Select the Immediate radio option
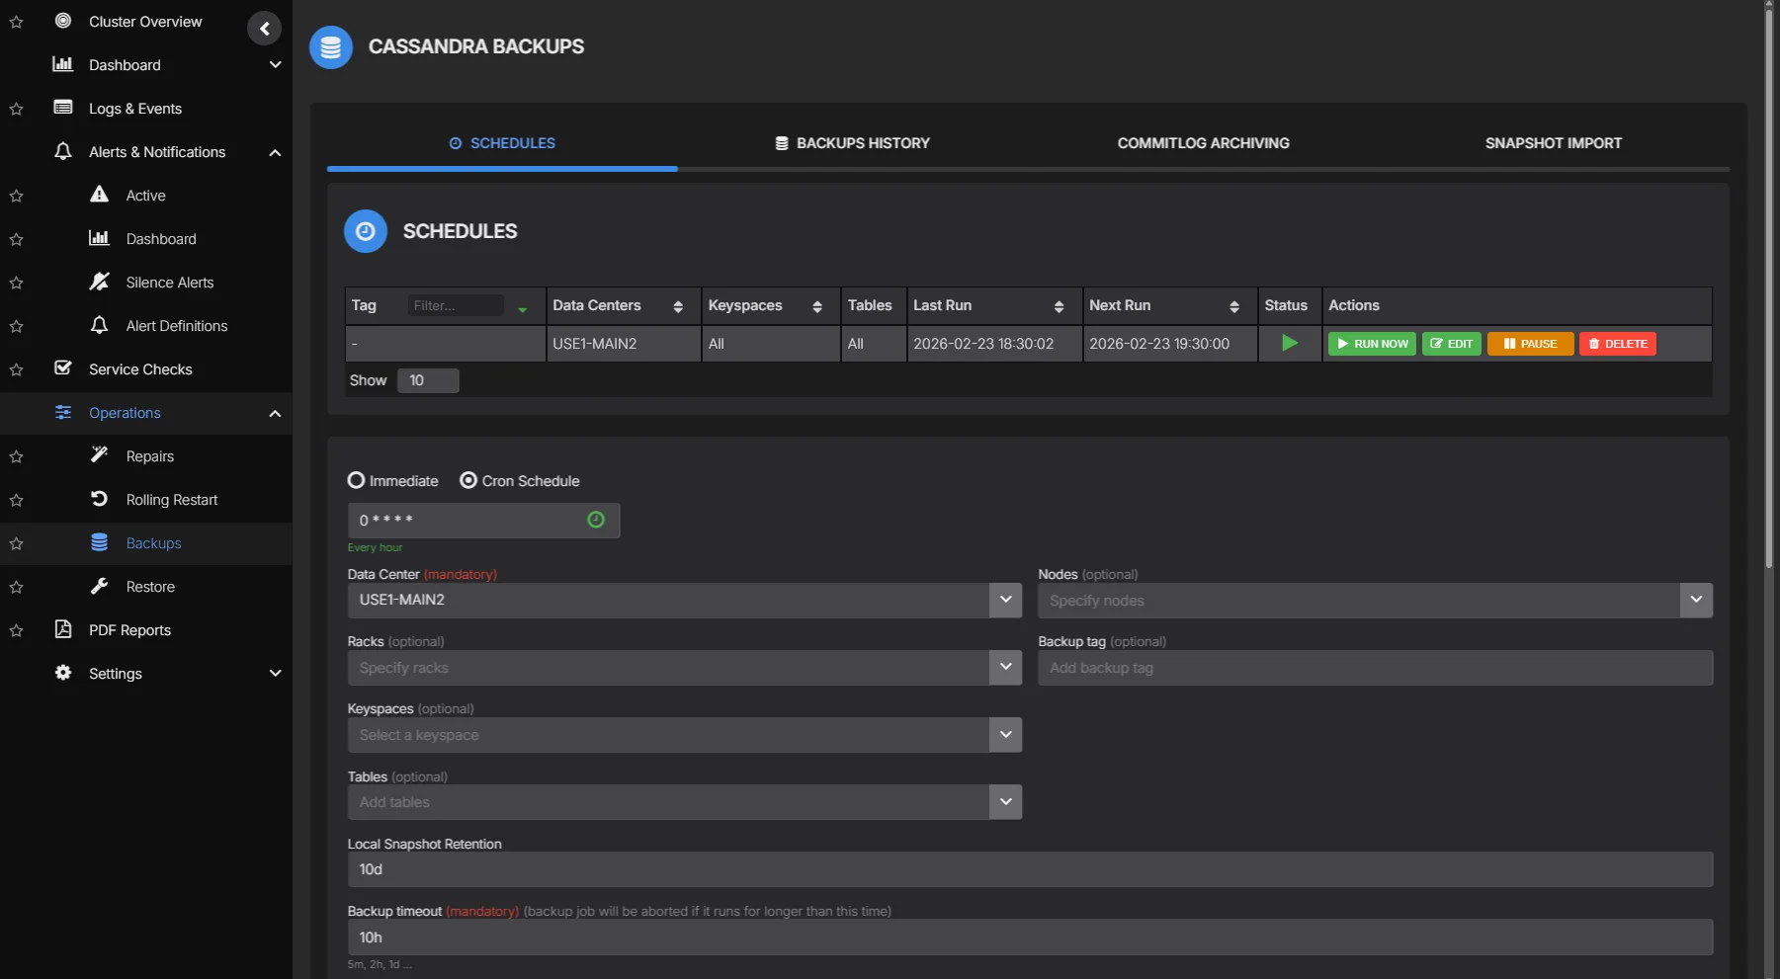Image resolution: width=1780 pixels, height=979 pixels. [357, 480]
